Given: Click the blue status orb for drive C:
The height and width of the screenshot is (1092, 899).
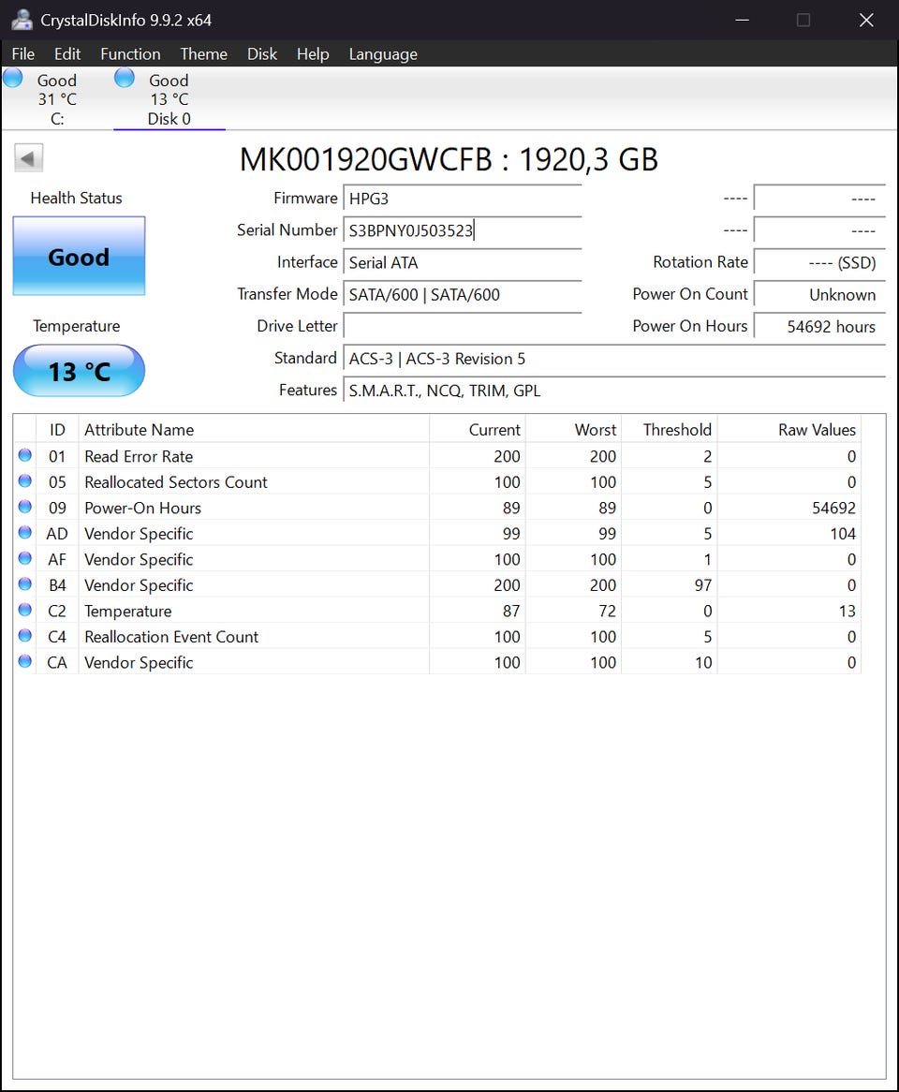Looking at the screenshot, I should [x=13, y=78].
